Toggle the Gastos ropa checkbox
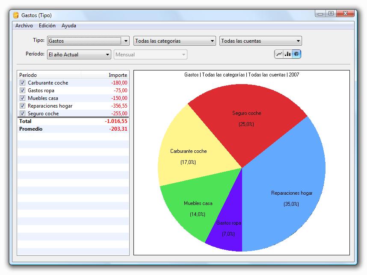This screenshot has height=275, width=367. click(23, 91)
